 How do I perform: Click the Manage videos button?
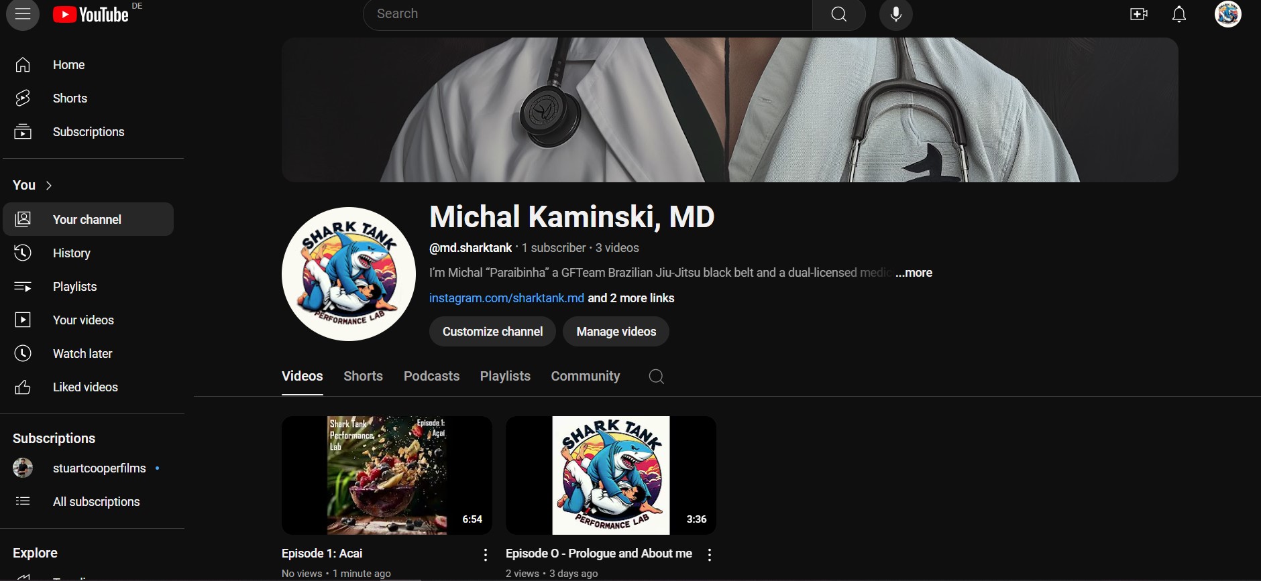(x=616, y=332)
